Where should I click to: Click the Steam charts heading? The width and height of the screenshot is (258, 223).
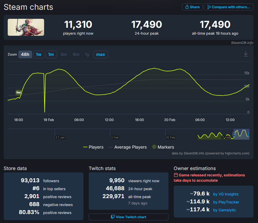click(x=28, y=7)
